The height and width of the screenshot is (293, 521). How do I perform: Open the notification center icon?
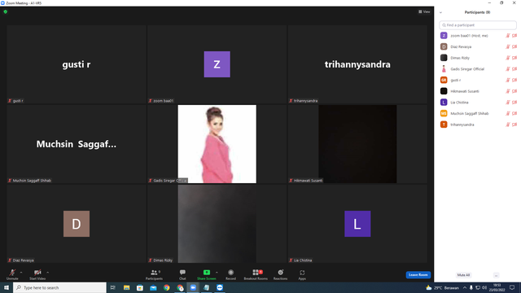512,287
